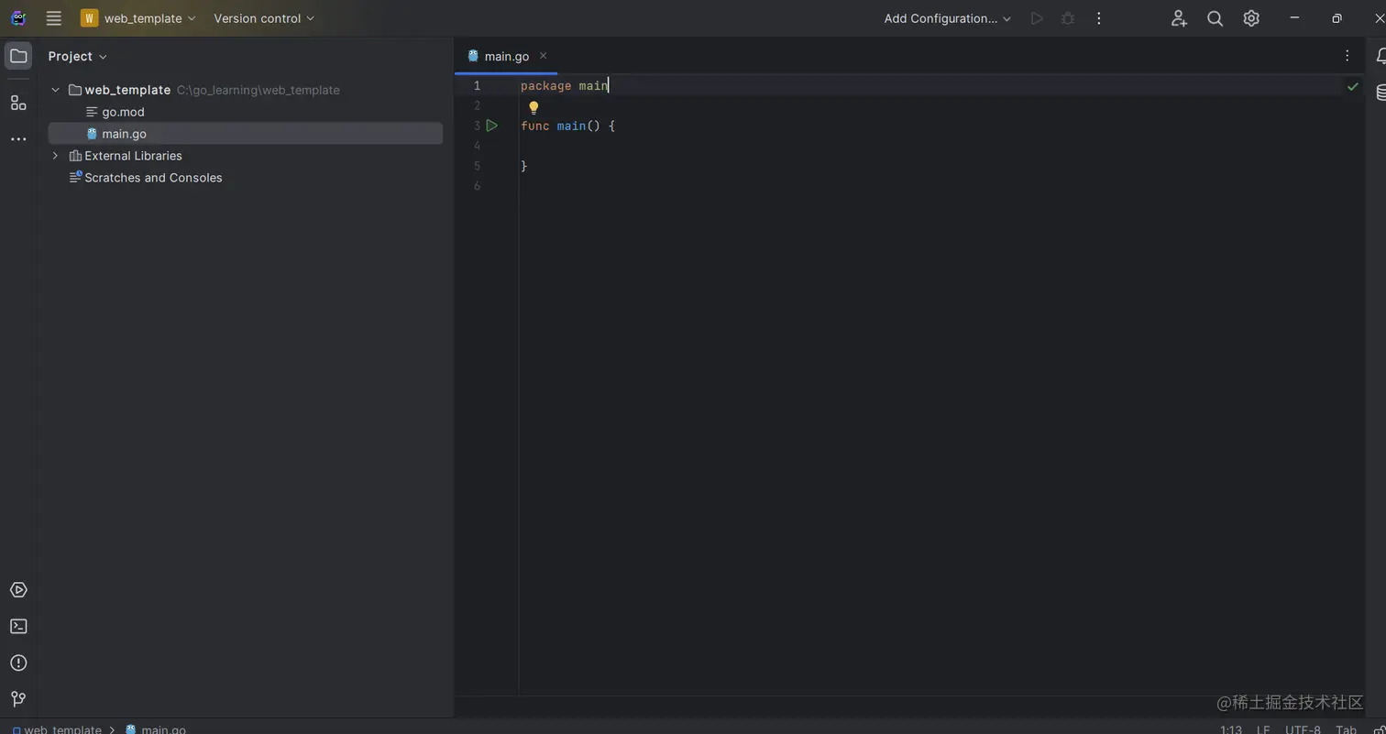The image size is (1386, 734).
Task: Open the More Actions vertical dots menu
Action: pyautogui.click(x=1099, y=18)
